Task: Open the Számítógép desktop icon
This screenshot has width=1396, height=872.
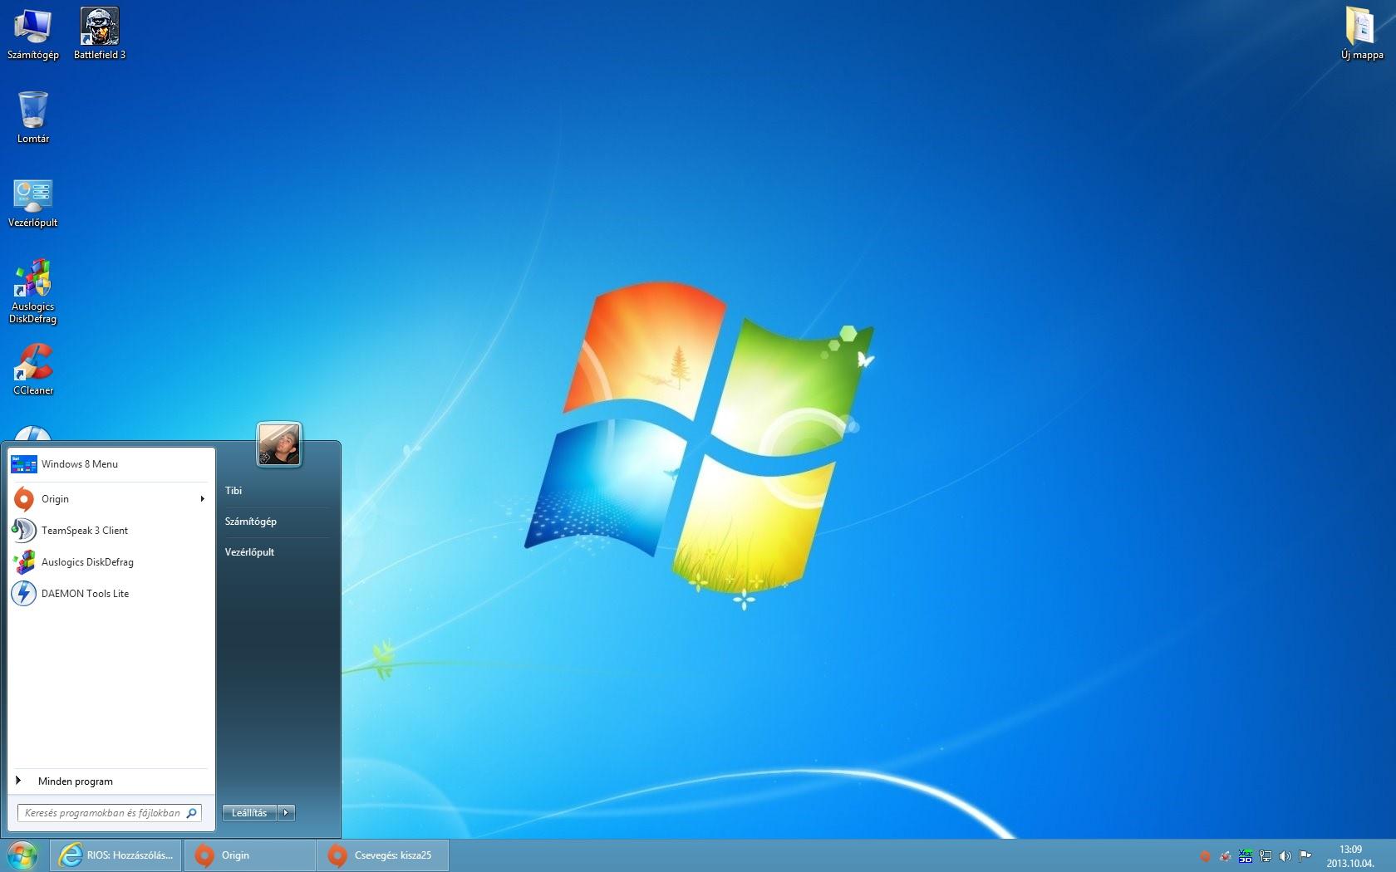Action: (33, 34)
